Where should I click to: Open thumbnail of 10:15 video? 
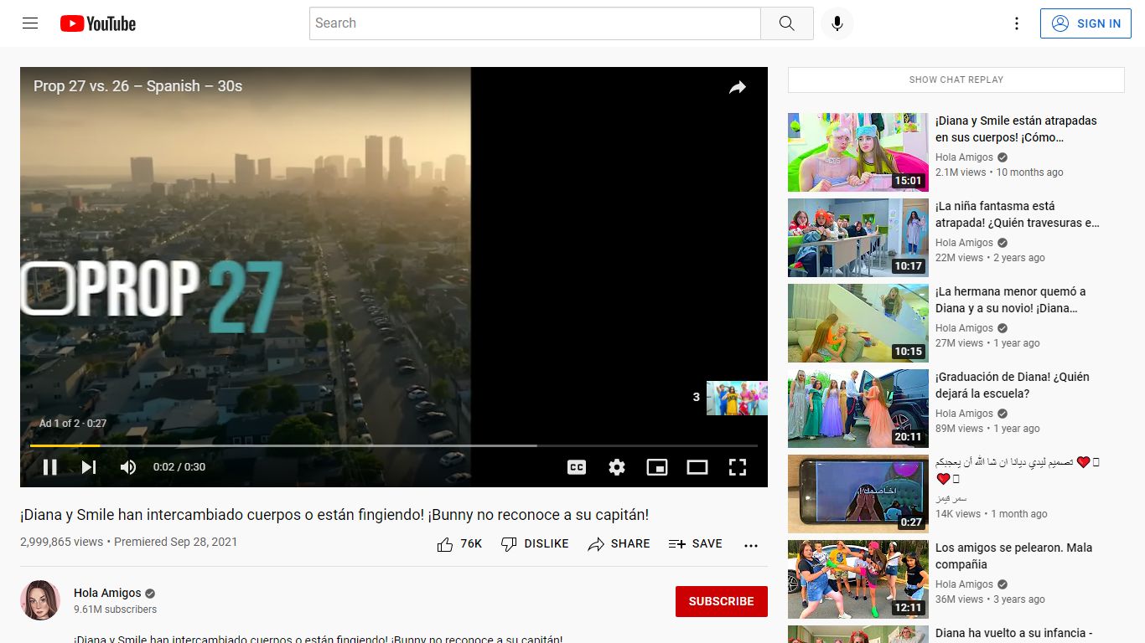click(x=858, y=323)
